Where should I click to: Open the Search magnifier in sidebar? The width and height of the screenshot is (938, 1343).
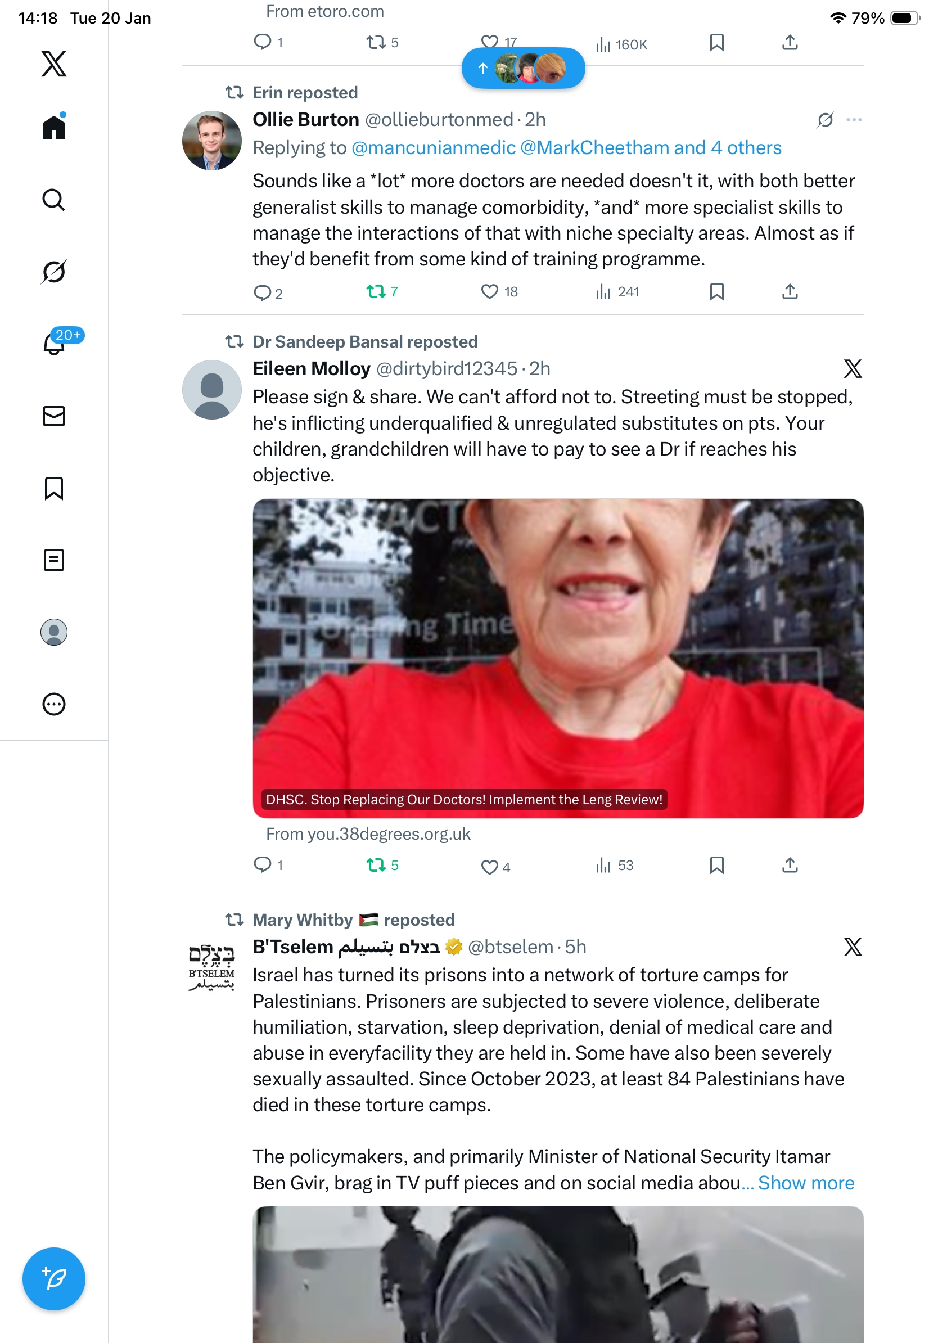(x=54, y=200)
